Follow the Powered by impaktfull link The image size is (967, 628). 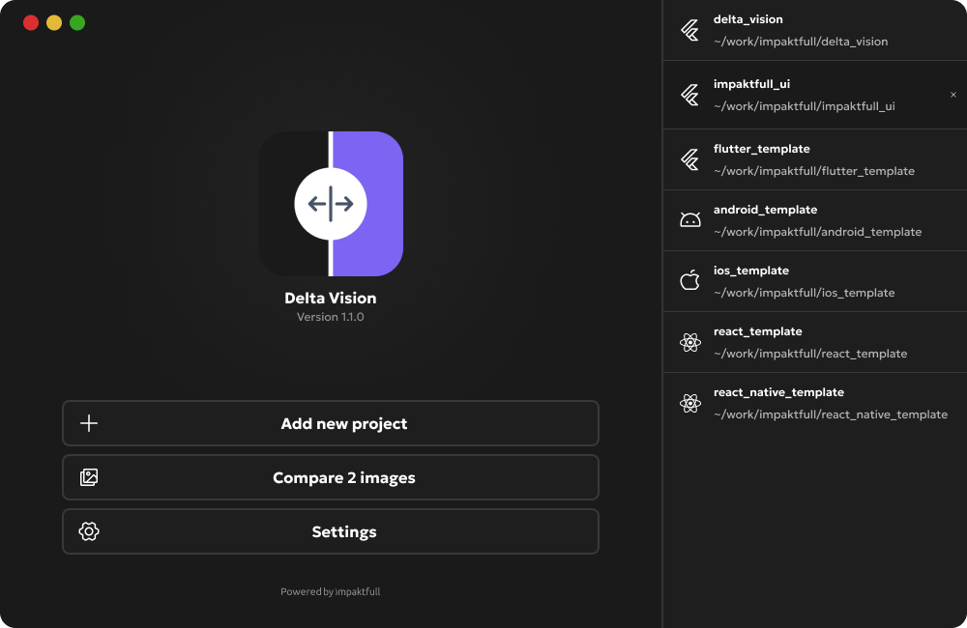click(x=331, y=591)
